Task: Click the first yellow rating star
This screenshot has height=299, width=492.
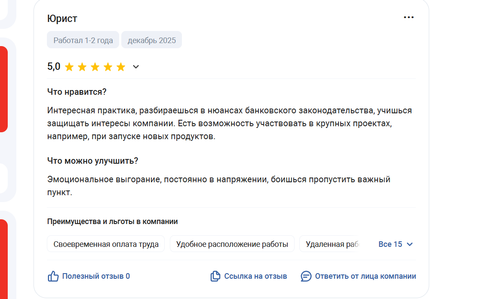Action: click(x=69, y=67)
